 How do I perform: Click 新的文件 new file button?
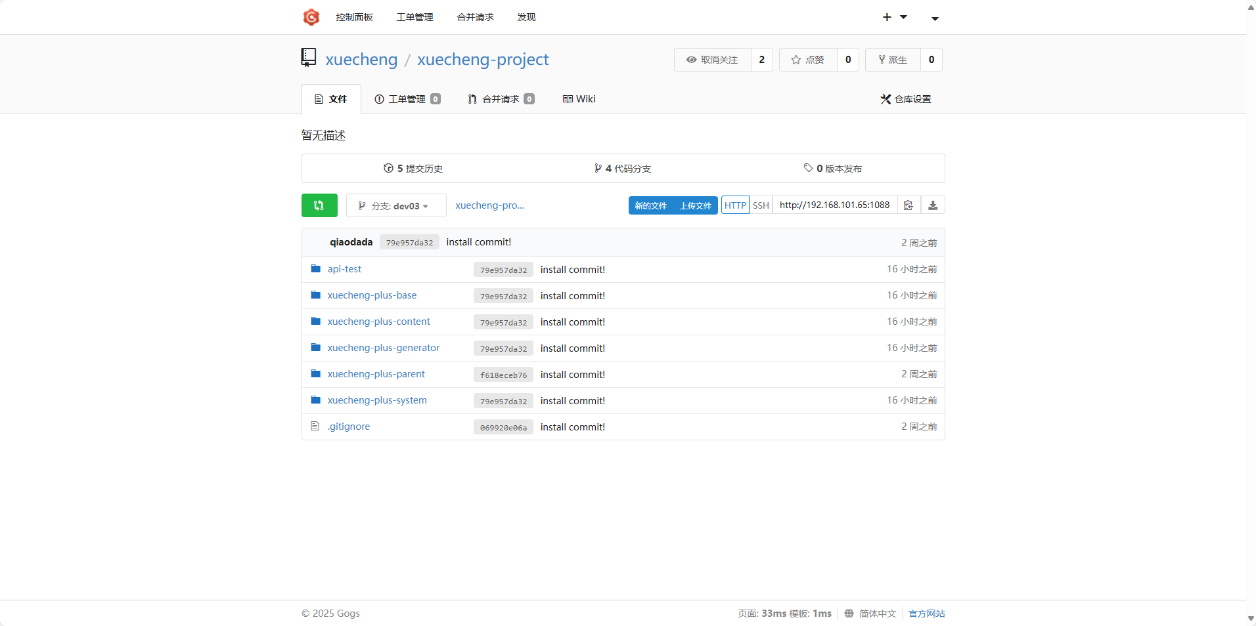650,205
